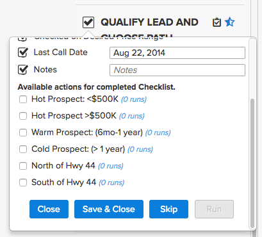This screenshot has width=262, height=237.
Task: Click the Save & Close button
Action: pos(109,209)
